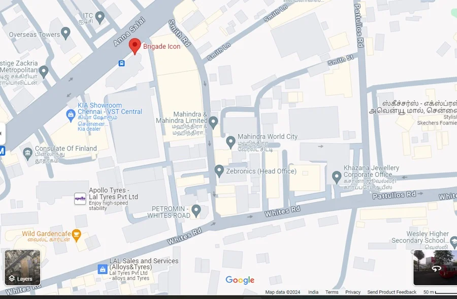Click the India region link
This screenshot has height=299, width=457.
click(x=313, y=292)
